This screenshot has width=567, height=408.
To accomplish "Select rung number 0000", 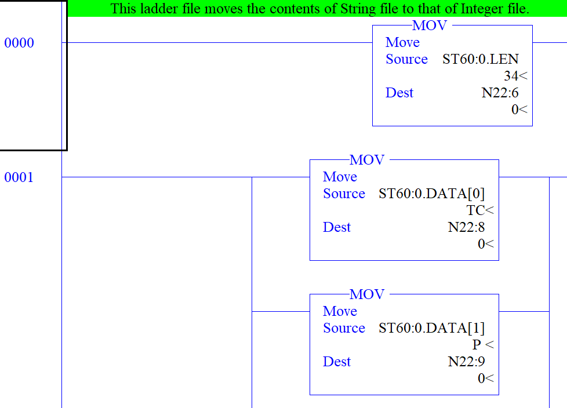I will click(19, 43).
